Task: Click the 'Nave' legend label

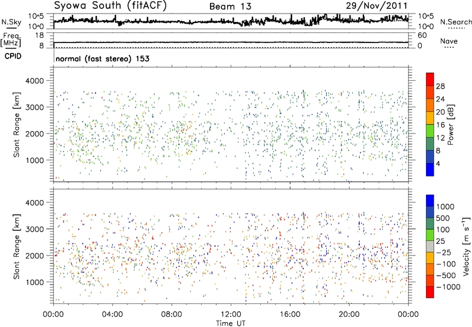Action: click(x=449, y=41)
